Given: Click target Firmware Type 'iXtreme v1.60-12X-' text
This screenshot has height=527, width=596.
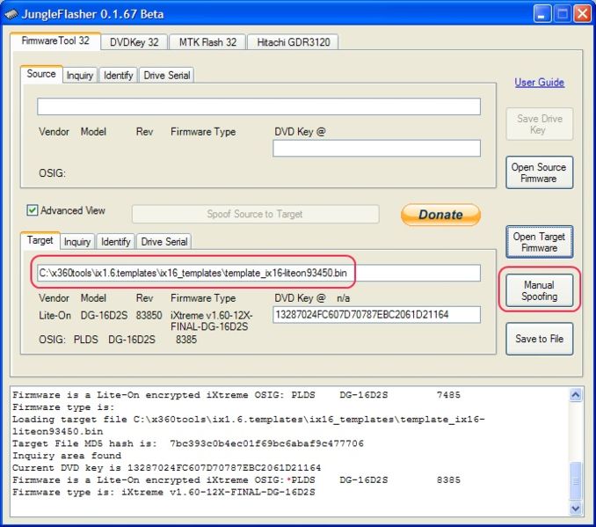Looking at the screenshot, I should point(211,316).
